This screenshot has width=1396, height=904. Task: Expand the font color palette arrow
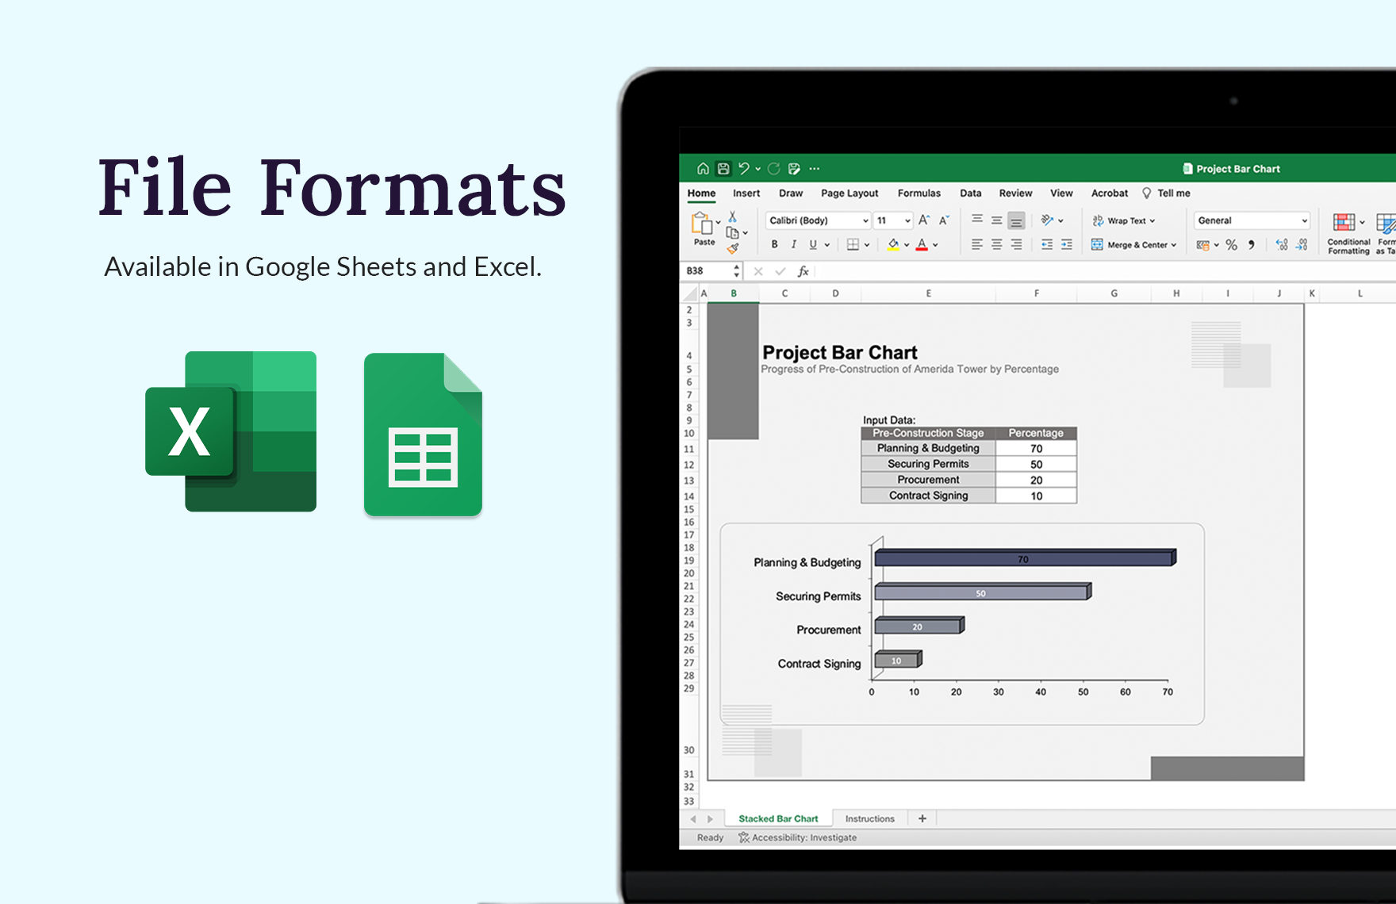935,245
